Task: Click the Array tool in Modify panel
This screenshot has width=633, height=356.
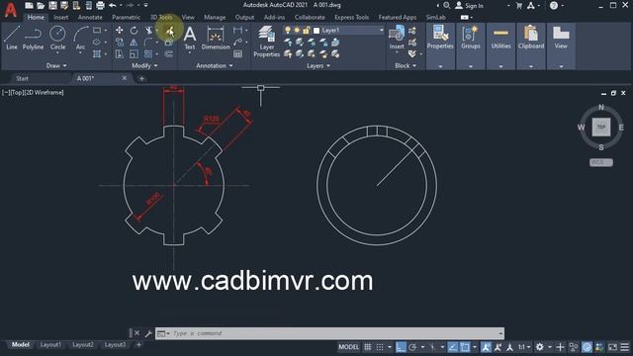Action: (148, 54)
